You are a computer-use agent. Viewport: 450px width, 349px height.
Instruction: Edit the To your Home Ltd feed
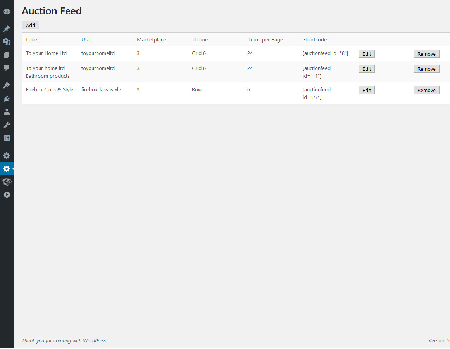tap(367, 54)
